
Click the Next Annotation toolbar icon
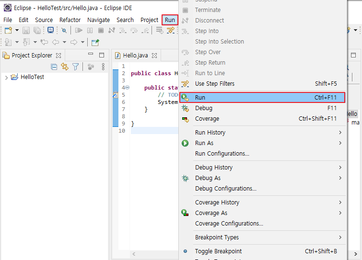pyautogui.click(x=8, y=42)
